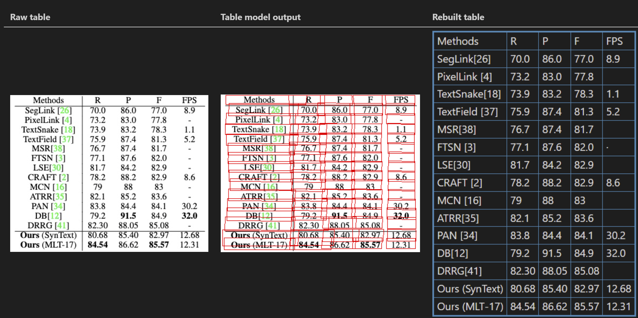
Task: Click the 'CRAFT [2]' rebuilt table cell
Action: (460, 183)
